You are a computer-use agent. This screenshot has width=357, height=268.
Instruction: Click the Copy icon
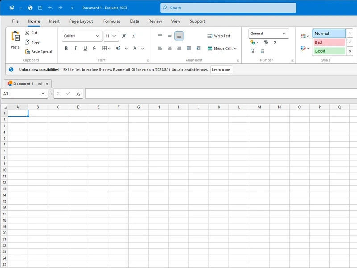[x=28, y=42]
